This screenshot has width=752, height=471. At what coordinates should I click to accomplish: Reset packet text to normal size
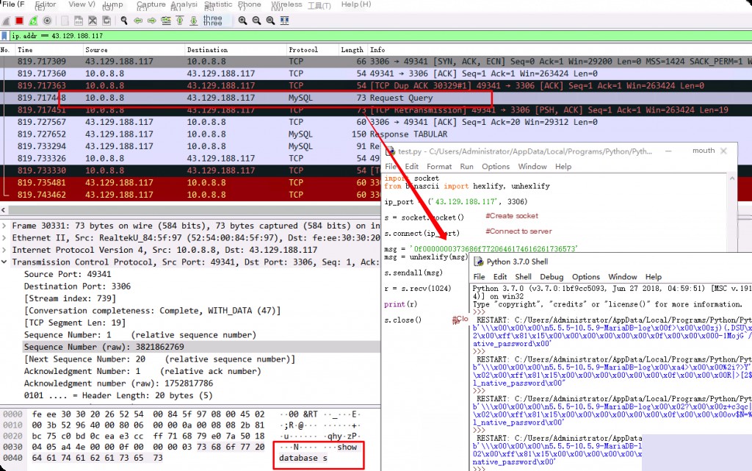(x=270, y=21)
